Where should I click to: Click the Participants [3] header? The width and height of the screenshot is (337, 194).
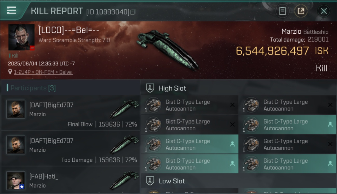point(33,88)
